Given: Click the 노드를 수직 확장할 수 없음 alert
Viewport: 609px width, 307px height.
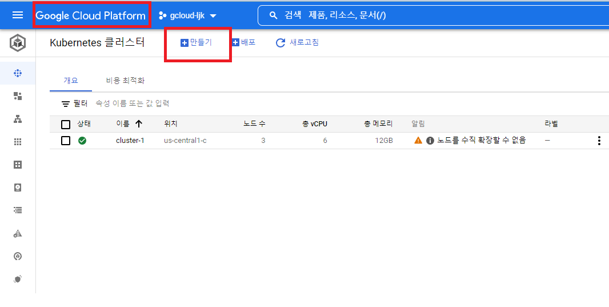Looking at the screenshot, I should [x=481, y=140].
